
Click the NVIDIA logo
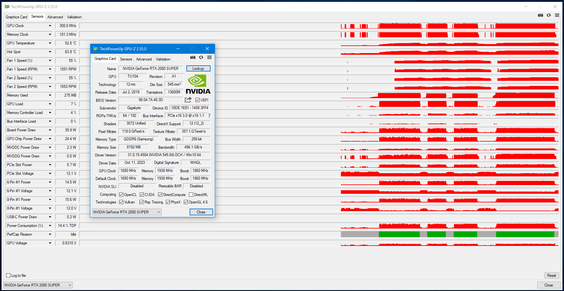(x=198, y=84)
